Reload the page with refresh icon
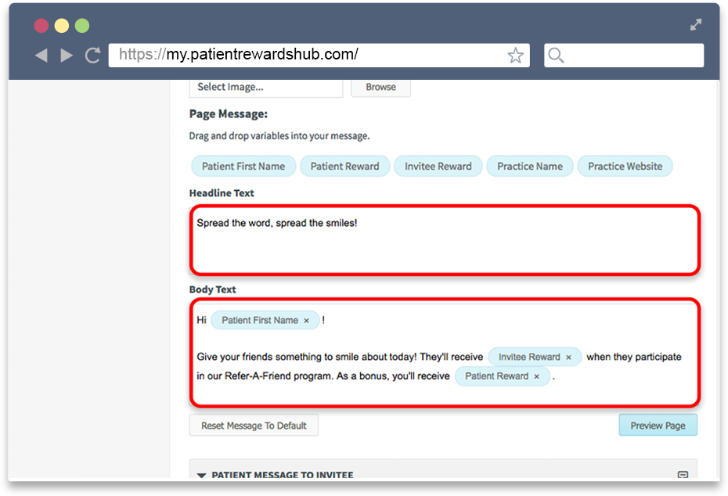This screenshot has height=496, width=728. click(93, 56)
